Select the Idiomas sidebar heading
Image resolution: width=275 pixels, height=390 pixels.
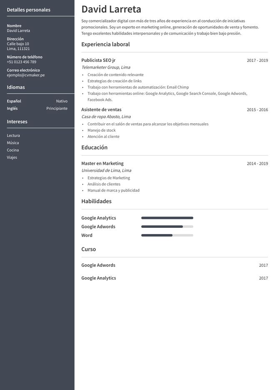click(x=16, y=87)
